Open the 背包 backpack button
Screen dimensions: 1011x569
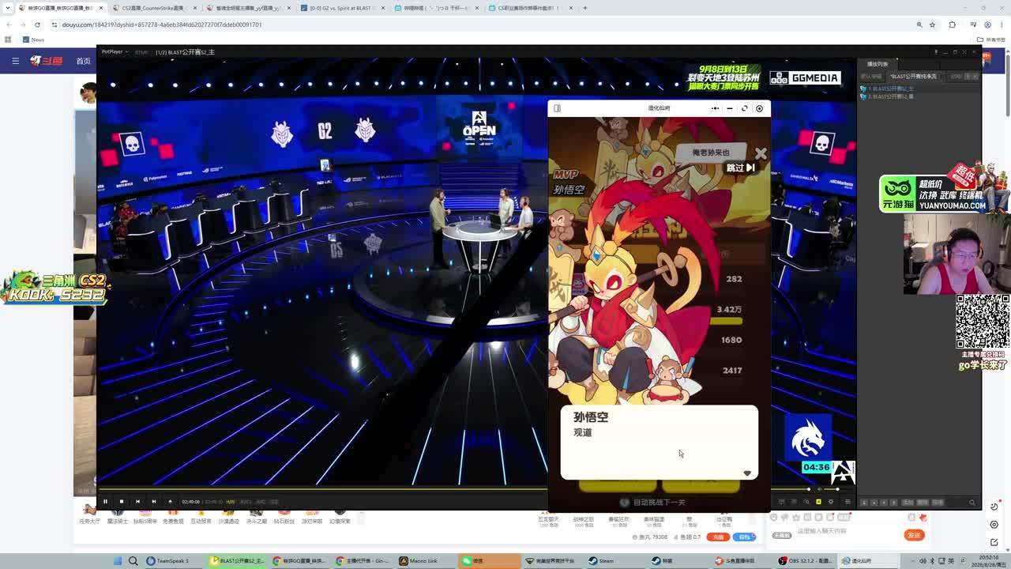tap(744, 537)
